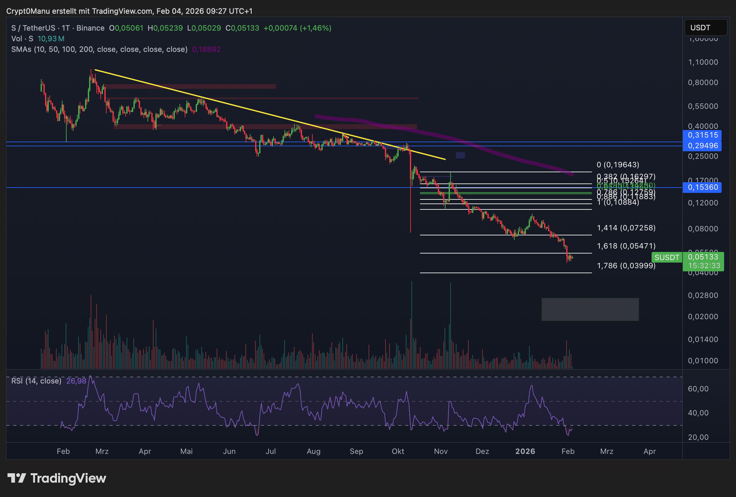
Task: Open the USDT currency selector
Action: (705, 28)
